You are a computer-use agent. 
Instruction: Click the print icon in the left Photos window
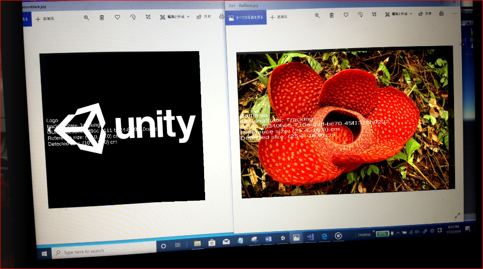point(222,17)
